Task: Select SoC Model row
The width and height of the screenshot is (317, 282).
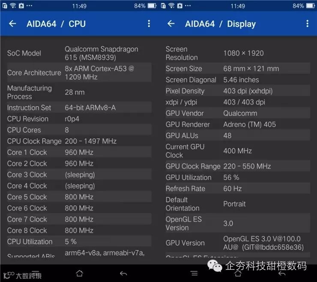Action: click(79, 53)
